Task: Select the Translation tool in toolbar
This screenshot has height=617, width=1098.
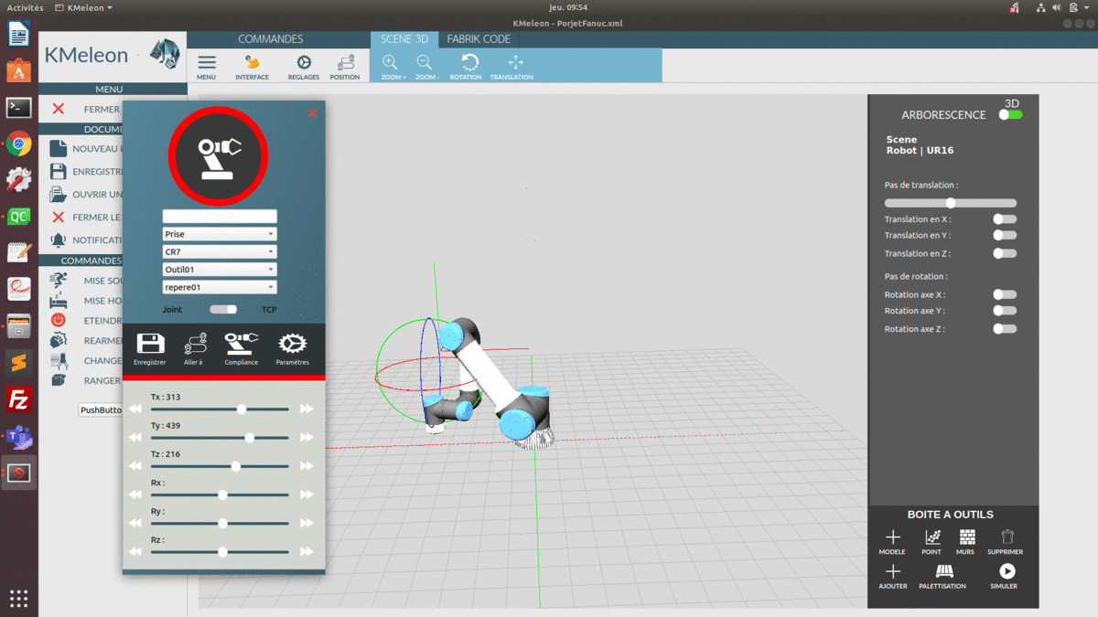Action: (x=514, y=65)
